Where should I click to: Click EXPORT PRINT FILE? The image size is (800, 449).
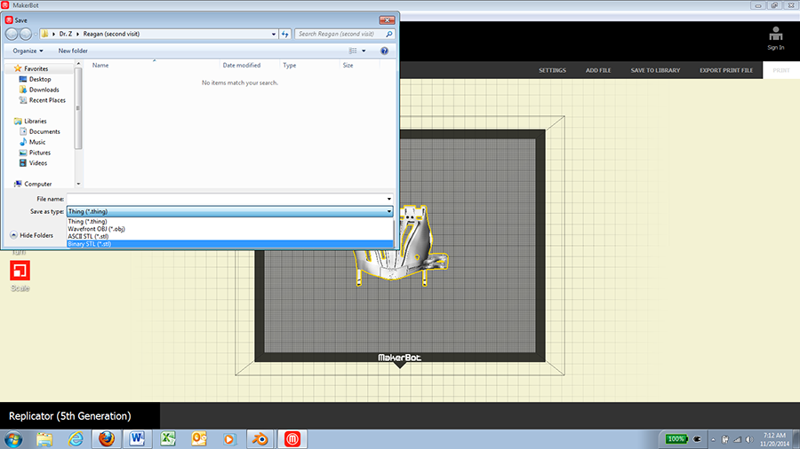point(726,70)
